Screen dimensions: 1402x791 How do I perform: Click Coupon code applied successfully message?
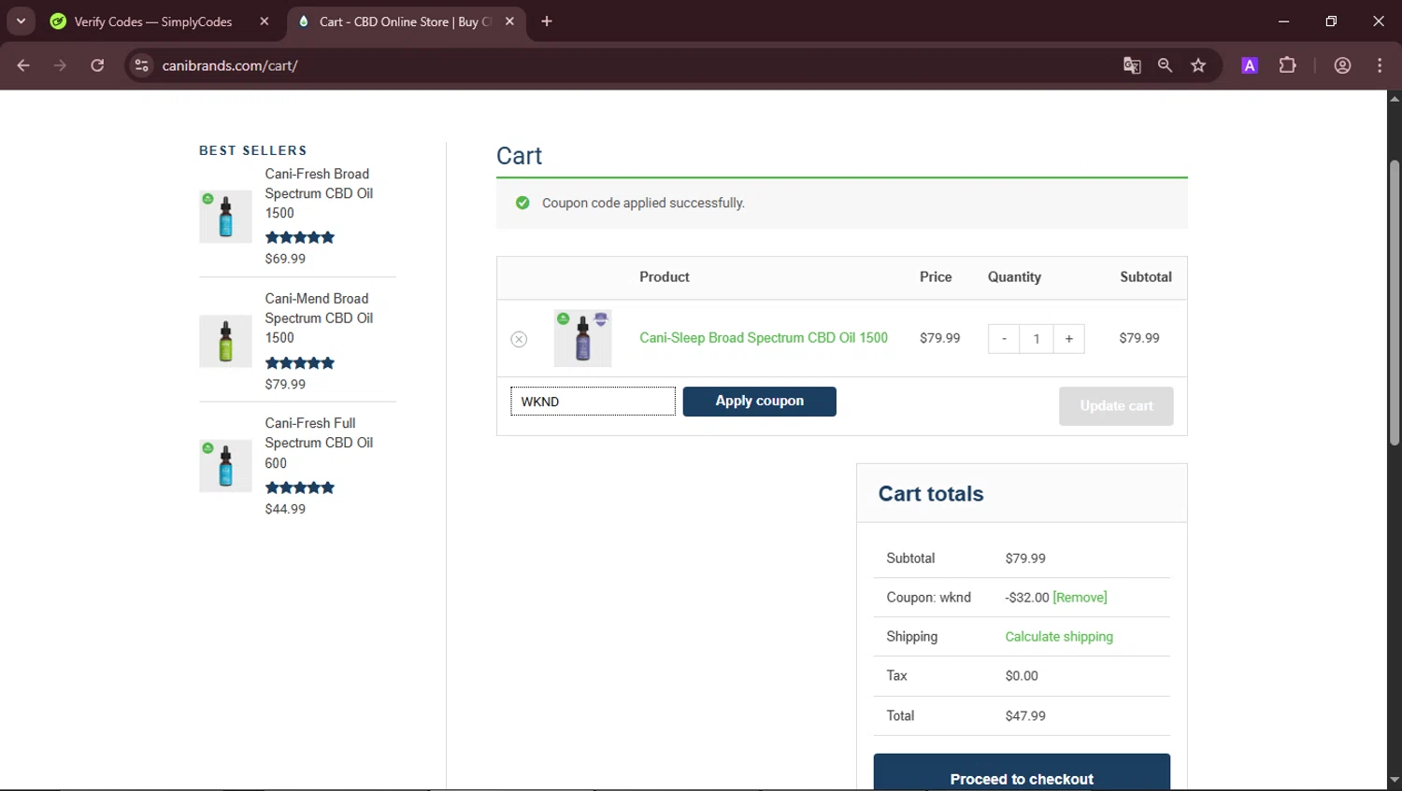pos(643,203)
